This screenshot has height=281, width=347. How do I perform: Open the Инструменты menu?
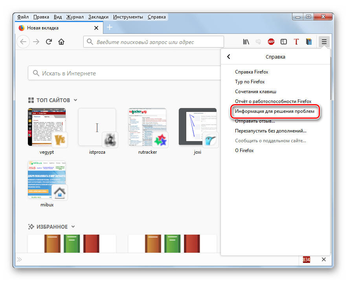[x=128, y=17]
